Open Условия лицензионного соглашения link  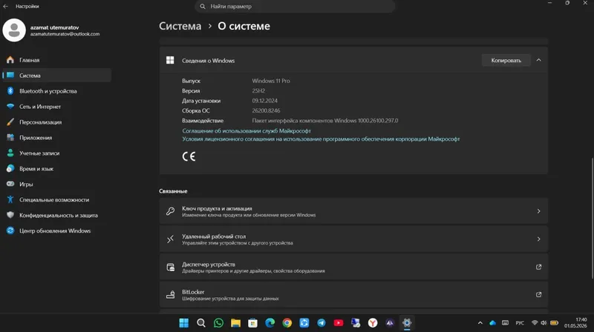coord(321,139)
